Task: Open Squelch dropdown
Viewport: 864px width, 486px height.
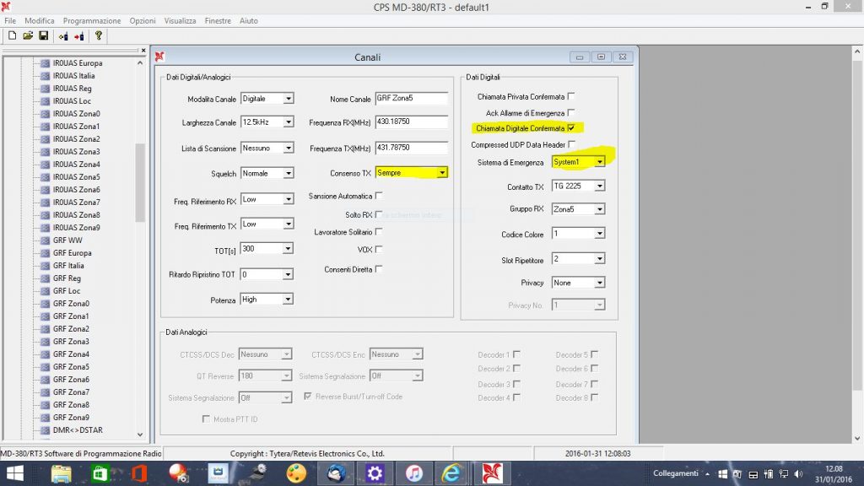Action: [x=289, y=173]
